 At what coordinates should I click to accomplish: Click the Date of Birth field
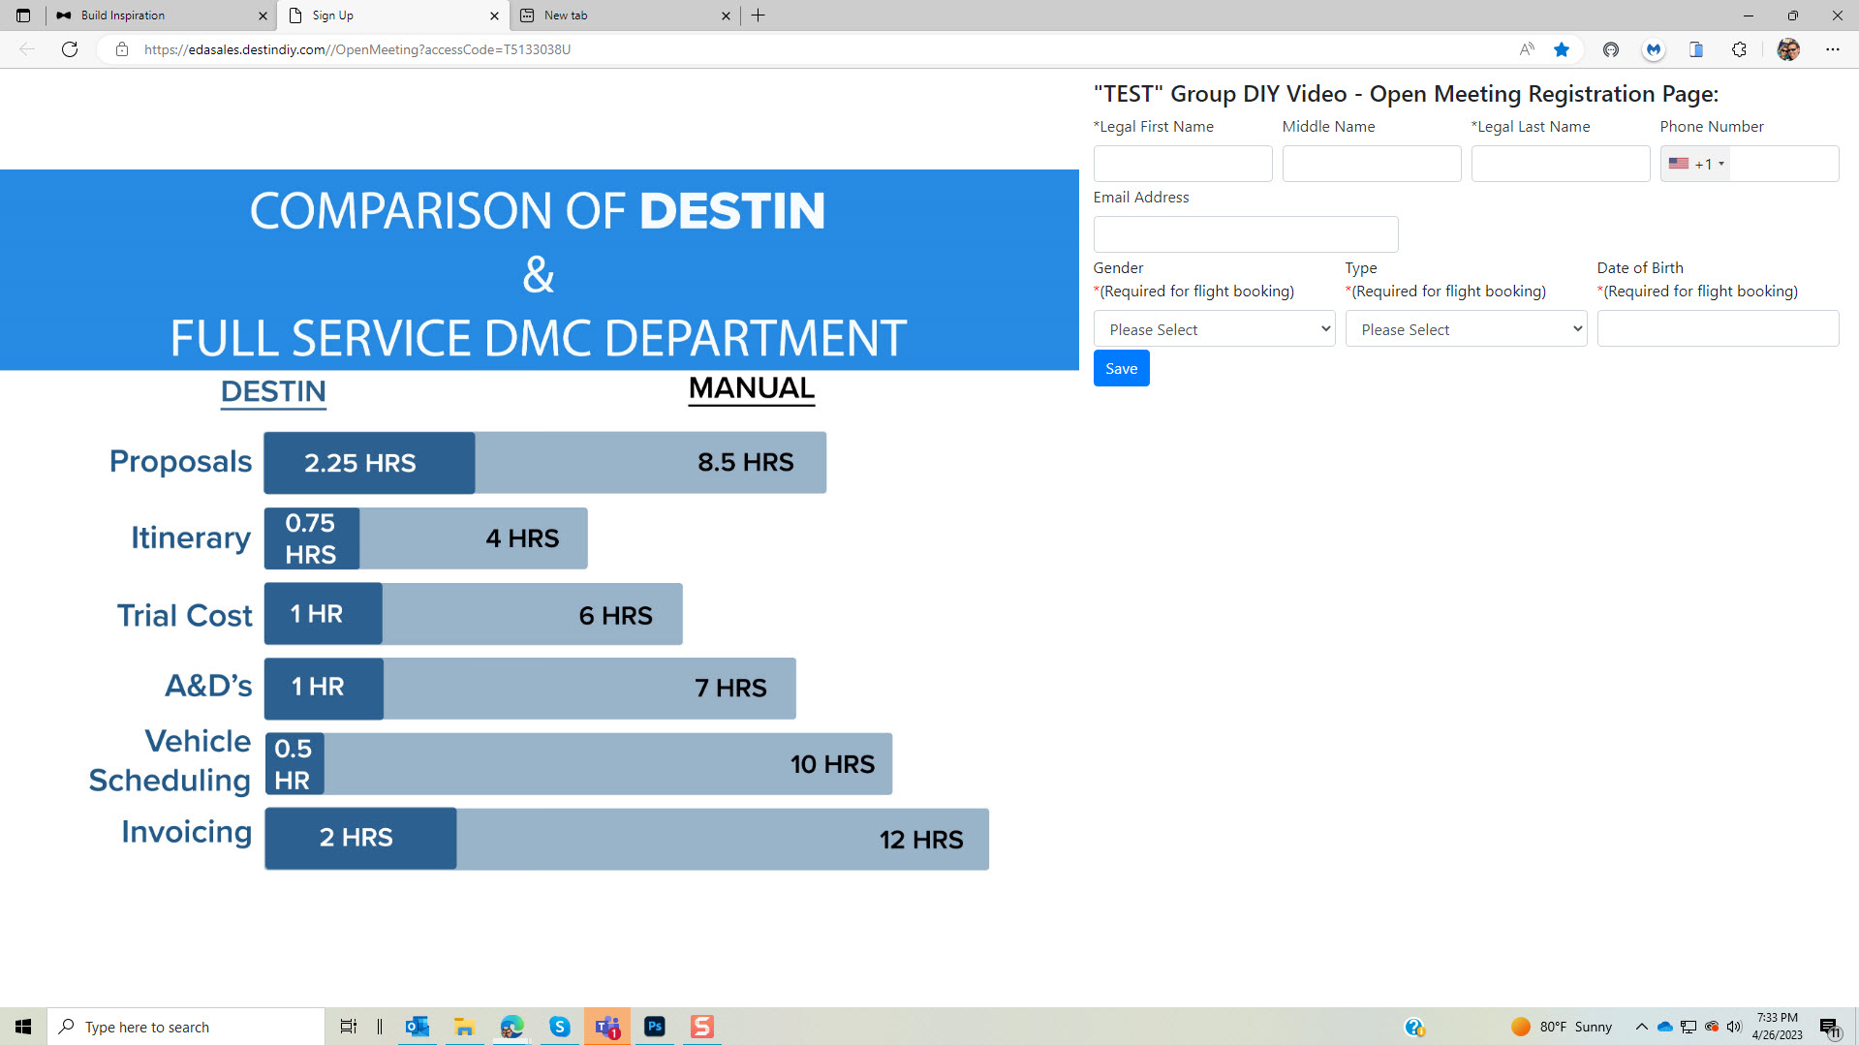click(x=1719, y=329)
